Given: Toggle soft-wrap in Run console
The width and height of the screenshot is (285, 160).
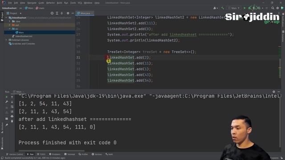Looking at the screenshot, I should (x=12, y=107).
